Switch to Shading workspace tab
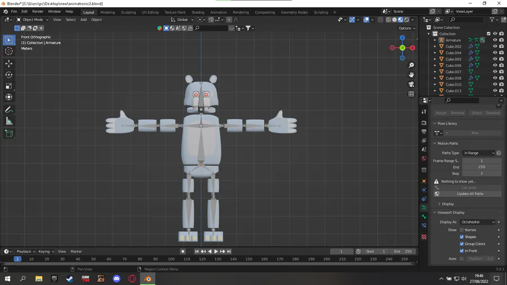Viewport: 507px width, 285px height. click(198, 12)
